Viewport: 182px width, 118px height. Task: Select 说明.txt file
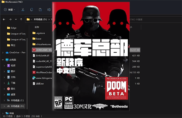point(38,84)
